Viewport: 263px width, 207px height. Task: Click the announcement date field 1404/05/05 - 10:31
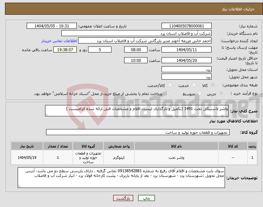tap(52, 26)
